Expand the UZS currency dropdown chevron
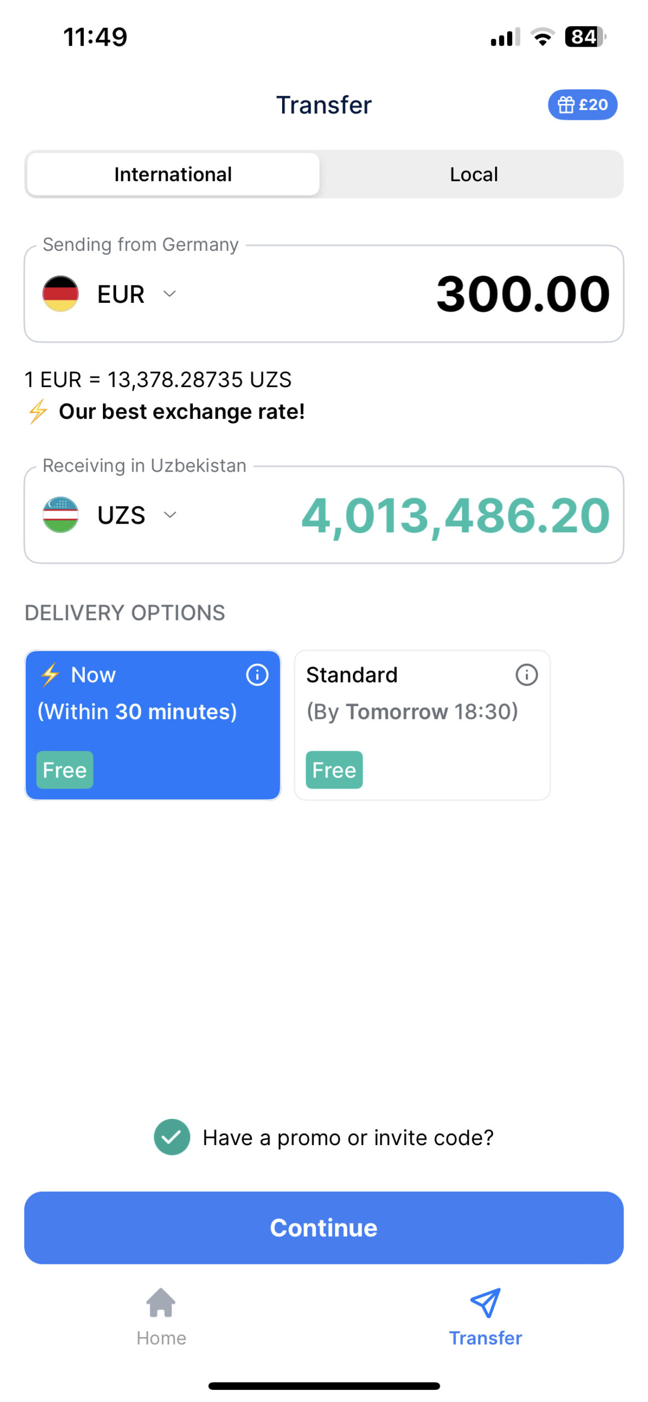The width and height of the screenshot is (648, 1402). tap(170, 514)
